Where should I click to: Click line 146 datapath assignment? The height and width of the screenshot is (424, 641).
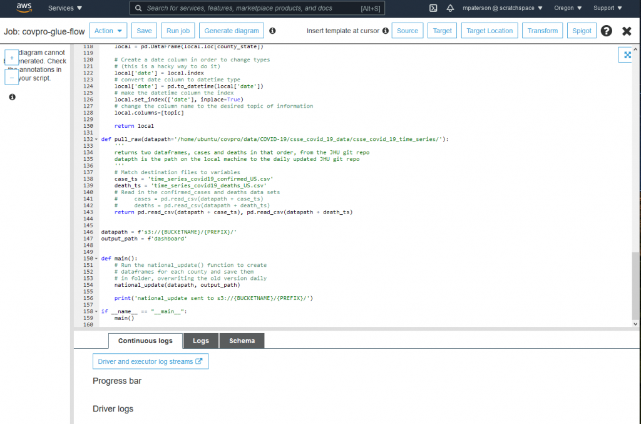tap(169, 232)
